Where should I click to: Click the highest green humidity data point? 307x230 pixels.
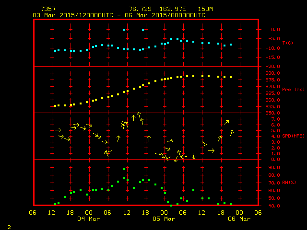pyautogui.click(x=124, y=169)
